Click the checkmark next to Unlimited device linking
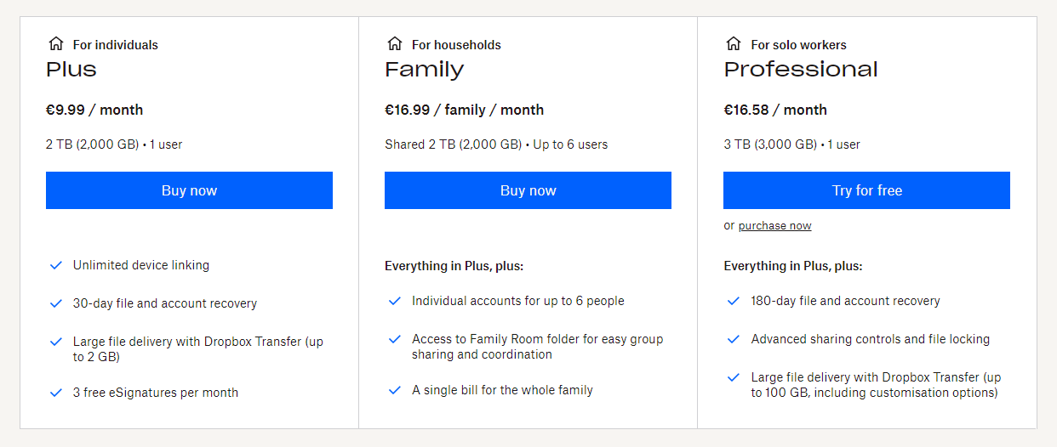 tap(56, 265)
